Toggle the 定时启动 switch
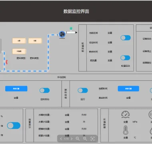 (45, 90)
